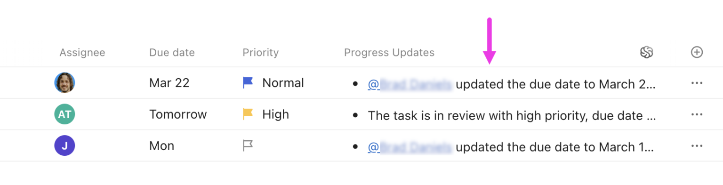Open the three-dot menu for Mon row
Image resolution: width=723 pixels, height=185 pixels.
tap(697, 146)
